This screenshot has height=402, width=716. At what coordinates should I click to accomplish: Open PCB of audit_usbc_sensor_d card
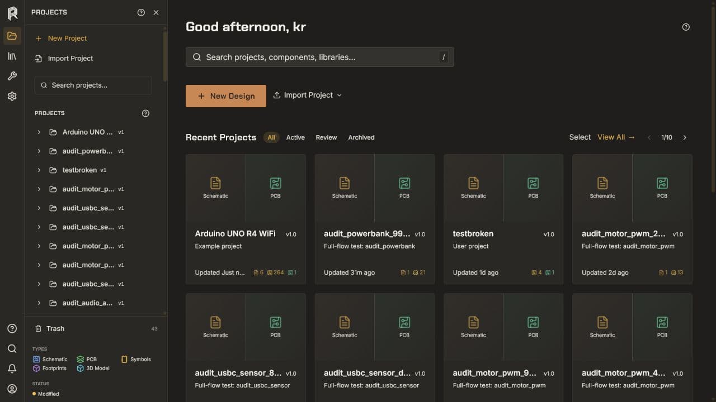[404, 327]
